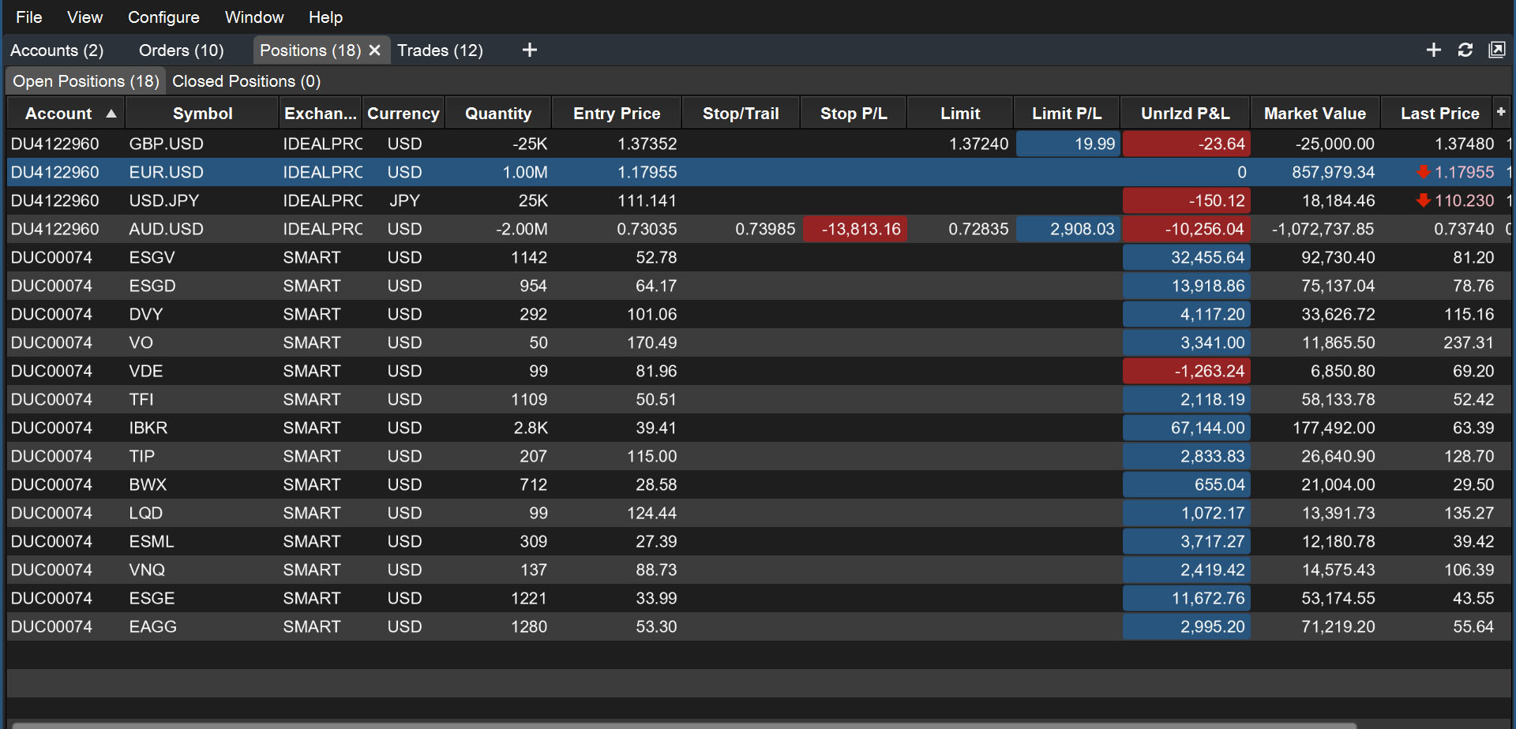
Task: Click the plus icon beside refresh
Action: [x=1434, y=50]
